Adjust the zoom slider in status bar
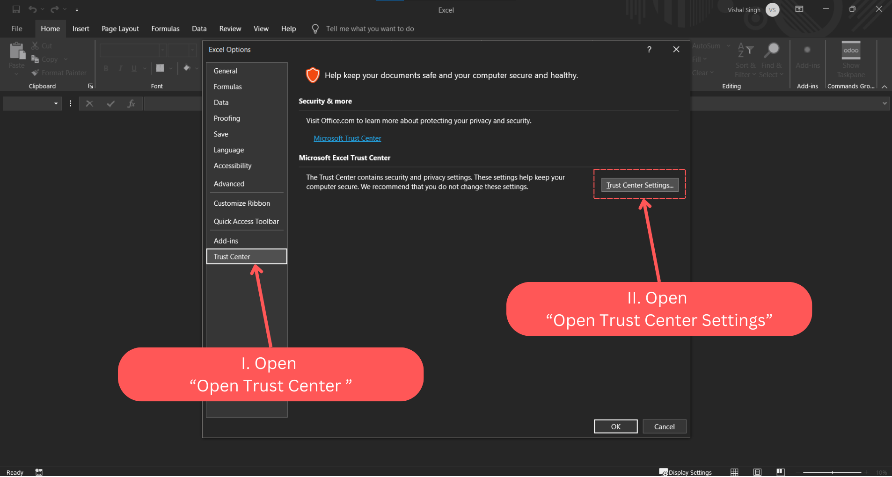This screenshot has height=477, width=892. tap(832, 472)
